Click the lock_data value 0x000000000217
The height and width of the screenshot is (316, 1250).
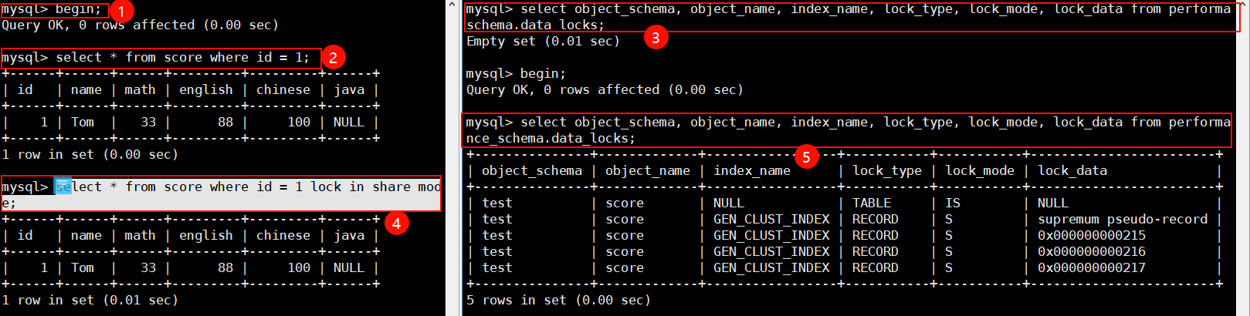(1091, 267)
